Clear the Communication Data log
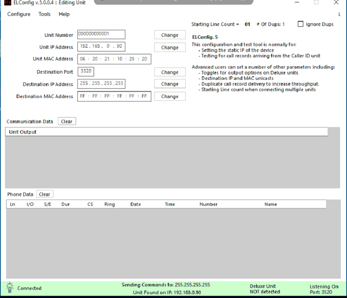The image size is (347, 298). point(67,121)
